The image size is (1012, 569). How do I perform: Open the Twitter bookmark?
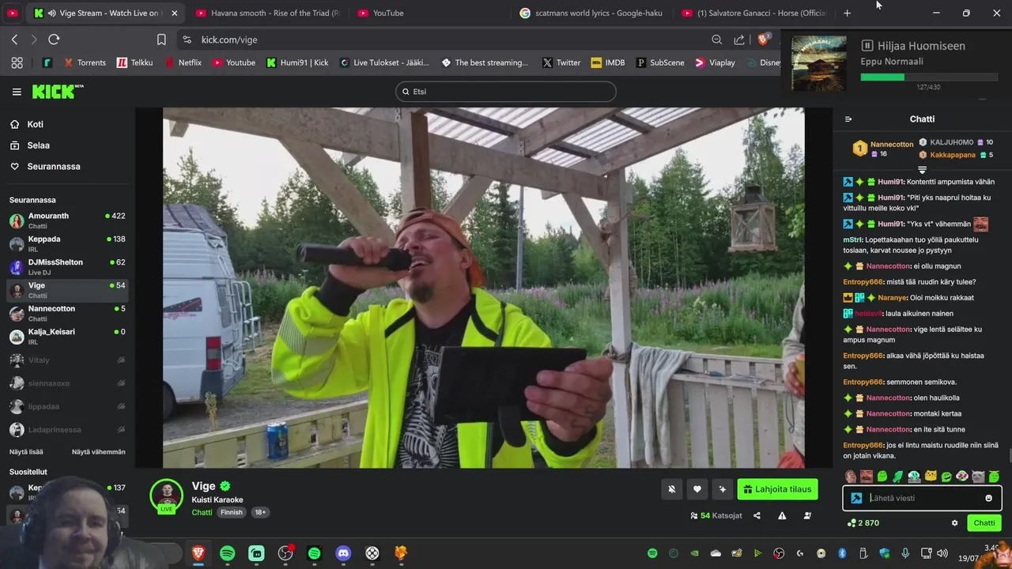click(561, 62)
